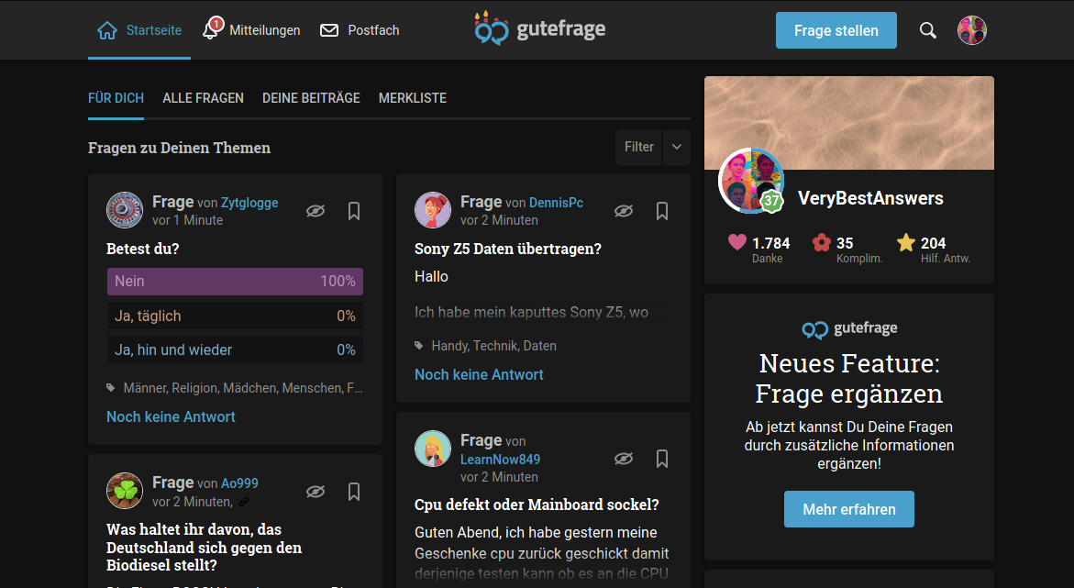
Task: Click the level 37 badge
Action: pos(772,201)
